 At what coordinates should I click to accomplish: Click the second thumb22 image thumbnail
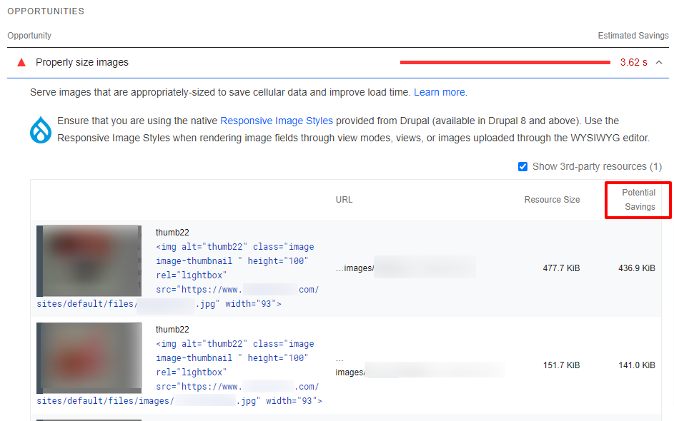click(89, 357)
